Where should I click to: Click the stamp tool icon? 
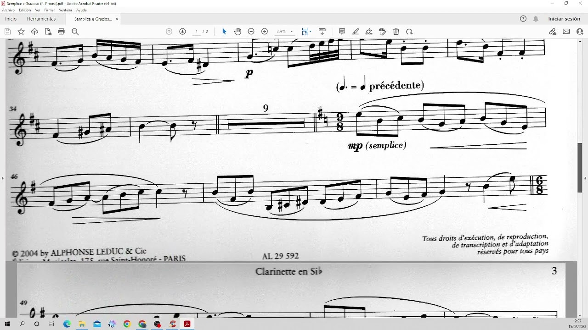(382, 32)
